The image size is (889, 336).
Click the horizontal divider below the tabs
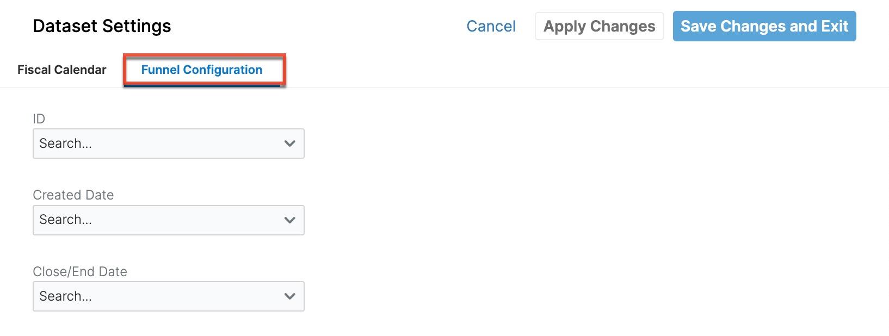[544, 88]
